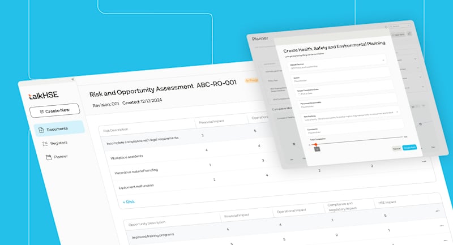This screenshot has height=245, width=453.
Task: Open more options for Improved training programs row
Action: pos(437,211)
